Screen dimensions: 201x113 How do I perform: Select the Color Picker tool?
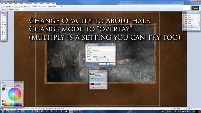5,30
